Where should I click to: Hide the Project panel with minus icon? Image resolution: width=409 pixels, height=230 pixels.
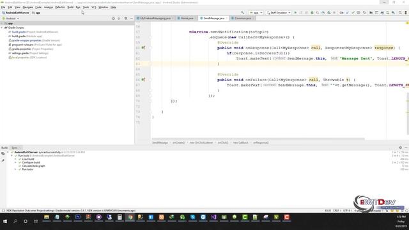[132, 19]
